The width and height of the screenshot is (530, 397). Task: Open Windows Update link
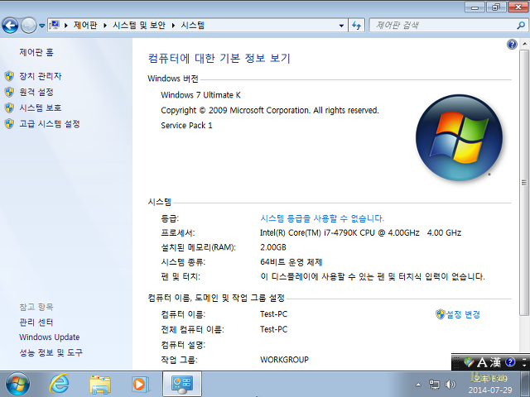(x=50, y=337)
